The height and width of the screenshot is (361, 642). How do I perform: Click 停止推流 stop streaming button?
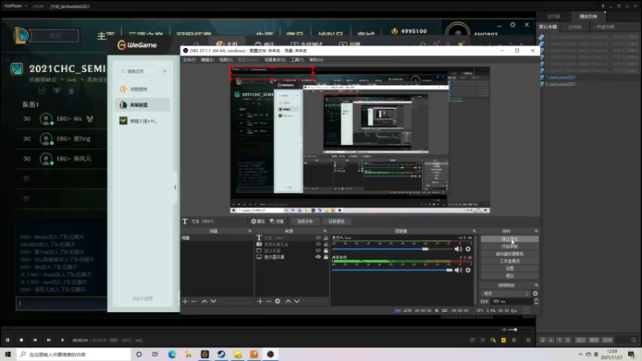(x=510, y=239)
